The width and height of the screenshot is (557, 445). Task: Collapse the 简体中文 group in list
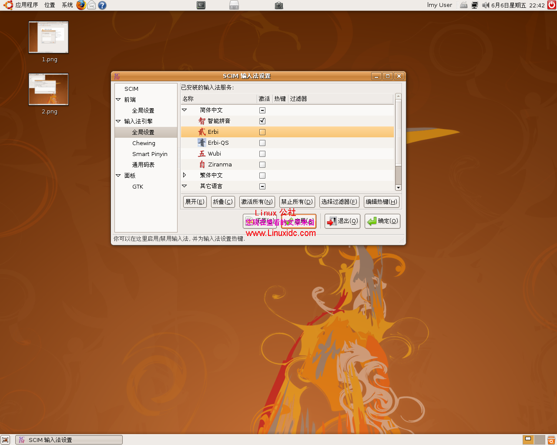(185, 110)
